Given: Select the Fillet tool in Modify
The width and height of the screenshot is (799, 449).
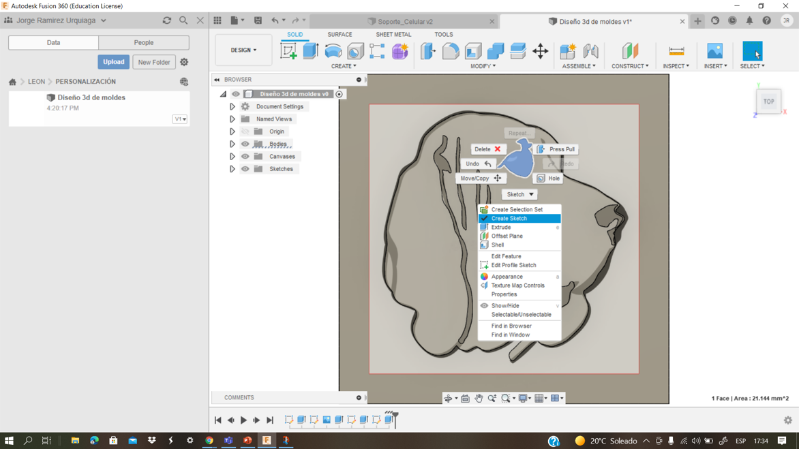Looking at the screenshot, I should tap(450, 51).
